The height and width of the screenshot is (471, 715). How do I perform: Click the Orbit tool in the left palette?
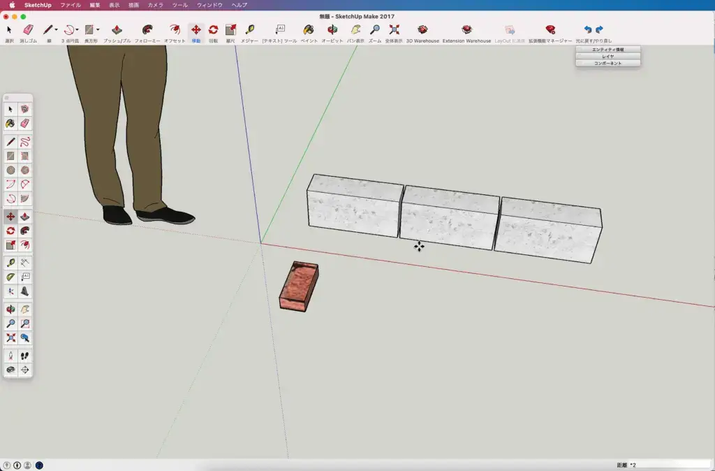coord(10,310)
